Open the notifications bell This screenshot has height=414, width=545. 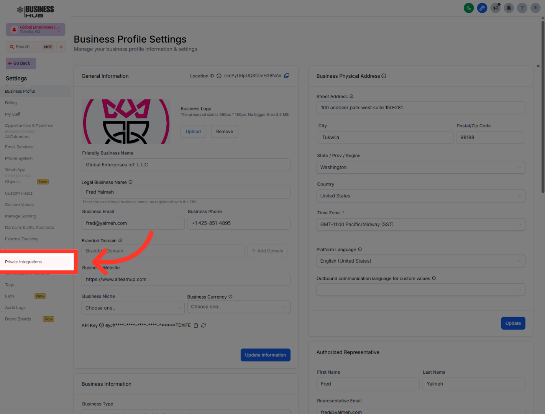click(509, 8)
